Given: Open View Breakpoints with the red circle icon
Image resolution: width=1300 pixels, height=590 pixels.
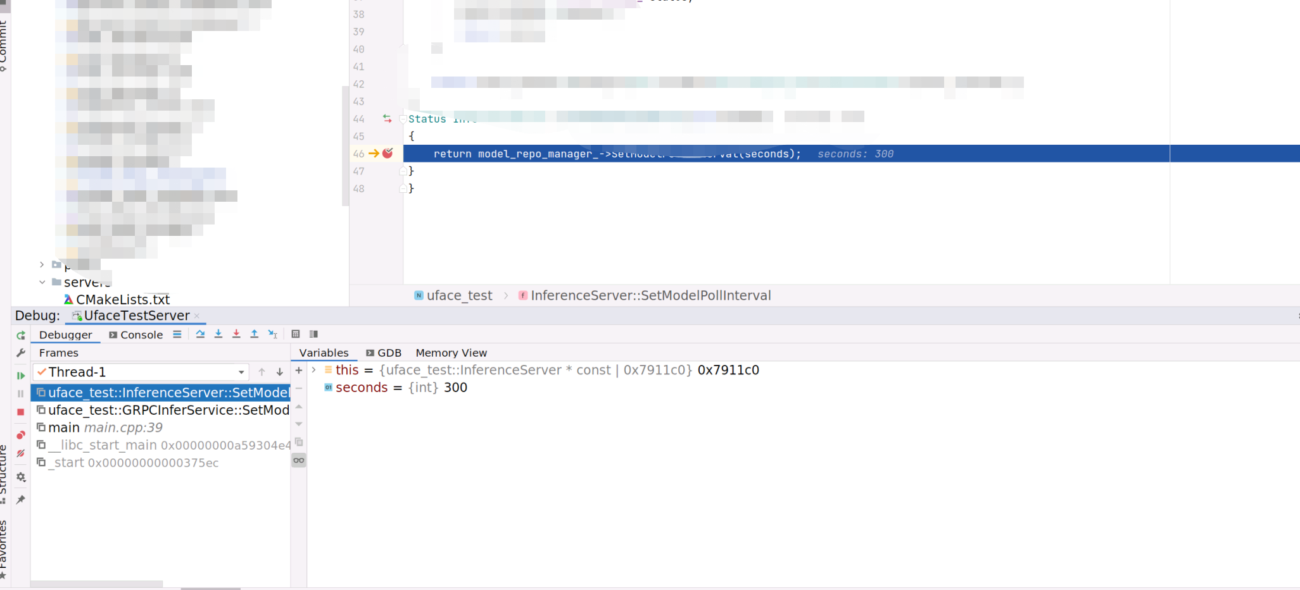Looking at the screenshot, I should point(21,436).
